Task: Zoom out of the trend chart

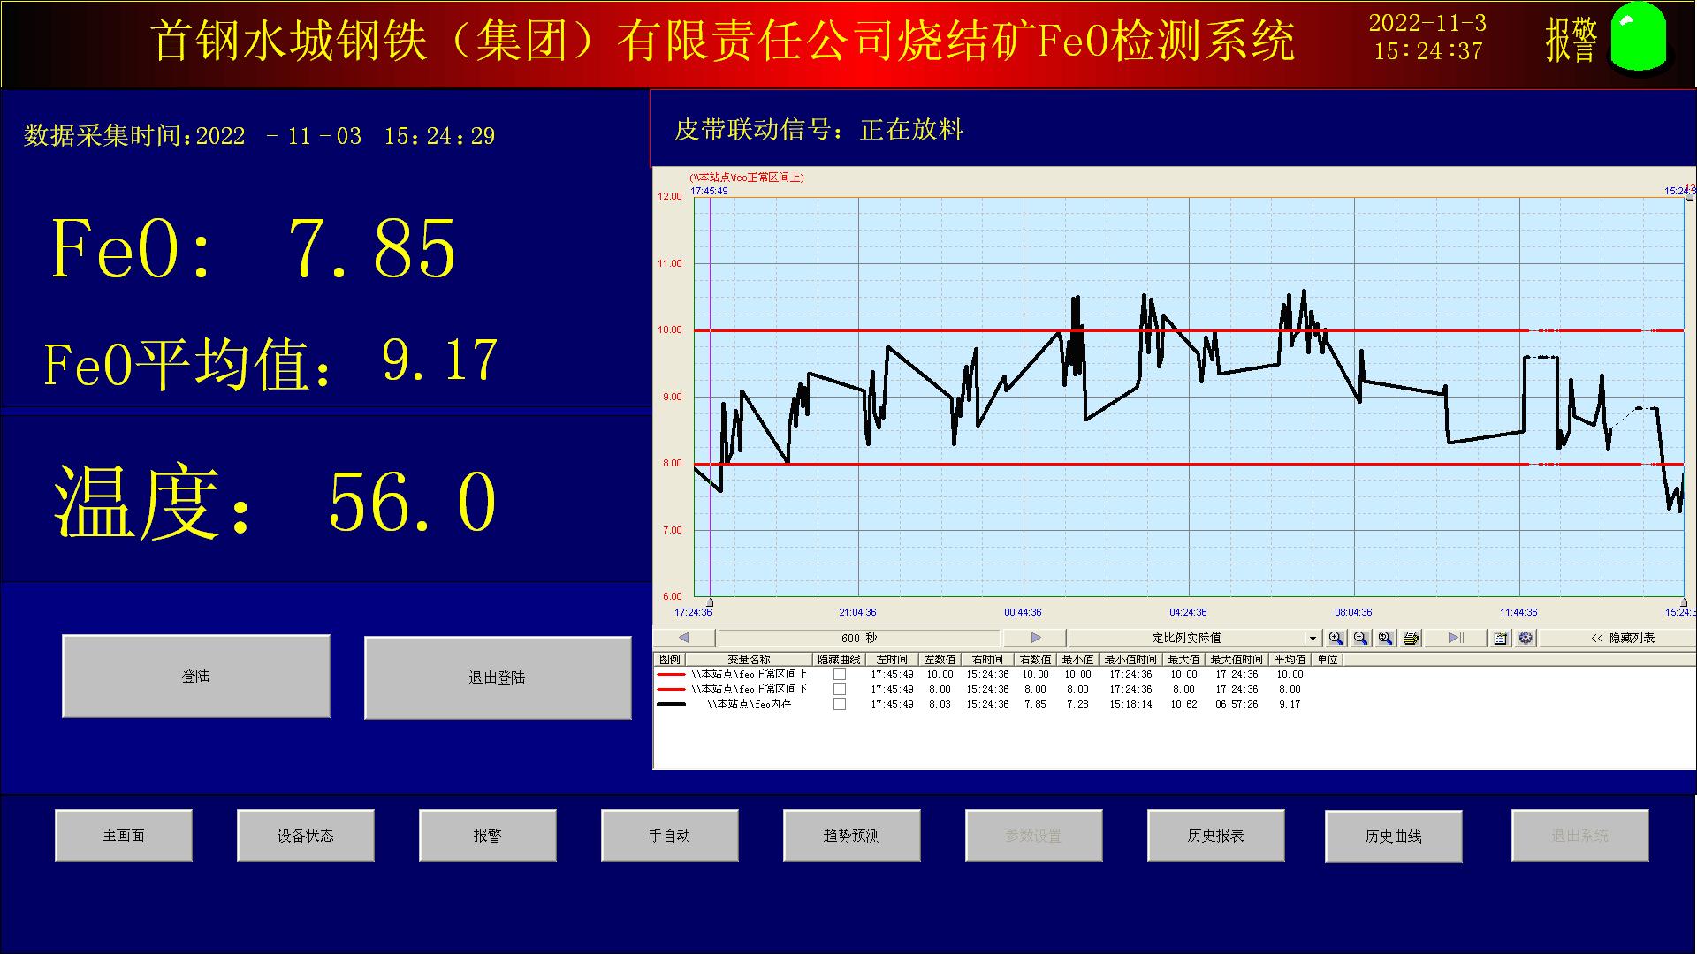Action: click(1360, 638)
